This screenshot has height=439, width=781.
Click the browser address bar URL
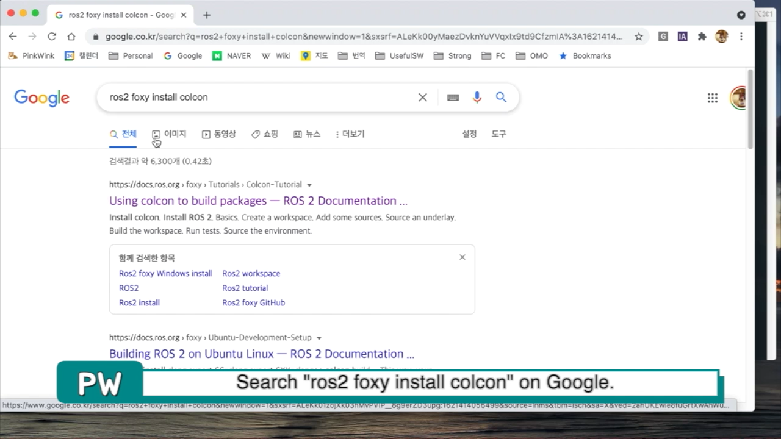(364, 37)
